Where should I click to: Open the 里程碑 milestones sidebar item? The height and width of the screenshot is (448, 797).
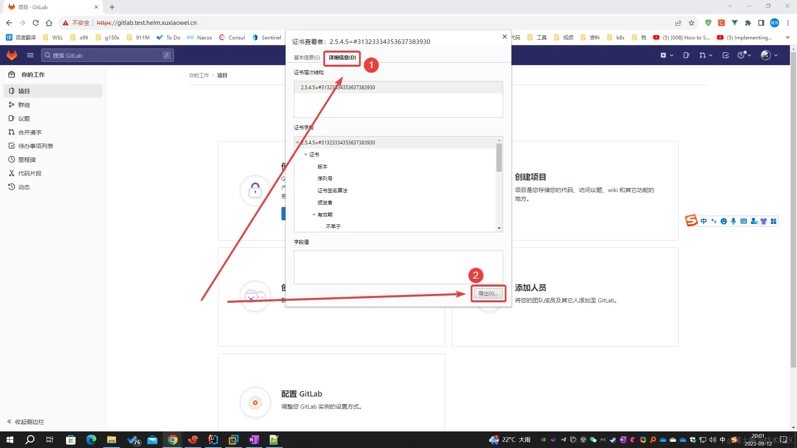pyautogui.click(x=27, y=160)
